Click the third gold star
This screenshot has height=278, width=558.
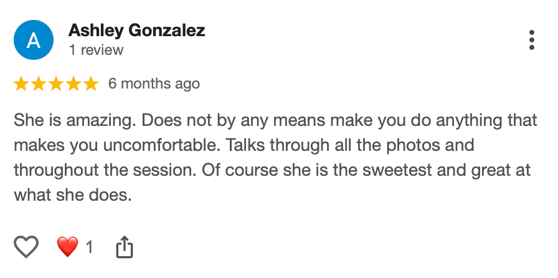pos(56,84)
